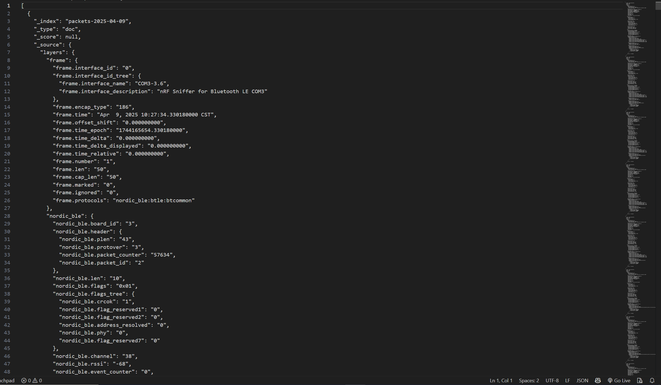Open notifications bell in status bar
This screenshot has height=385, width=661.
coord(652,380)
